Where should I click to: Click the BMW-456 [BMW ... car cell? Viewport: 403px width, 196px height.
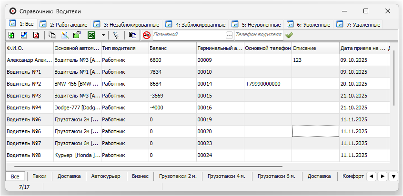click(x=77, y=84)
